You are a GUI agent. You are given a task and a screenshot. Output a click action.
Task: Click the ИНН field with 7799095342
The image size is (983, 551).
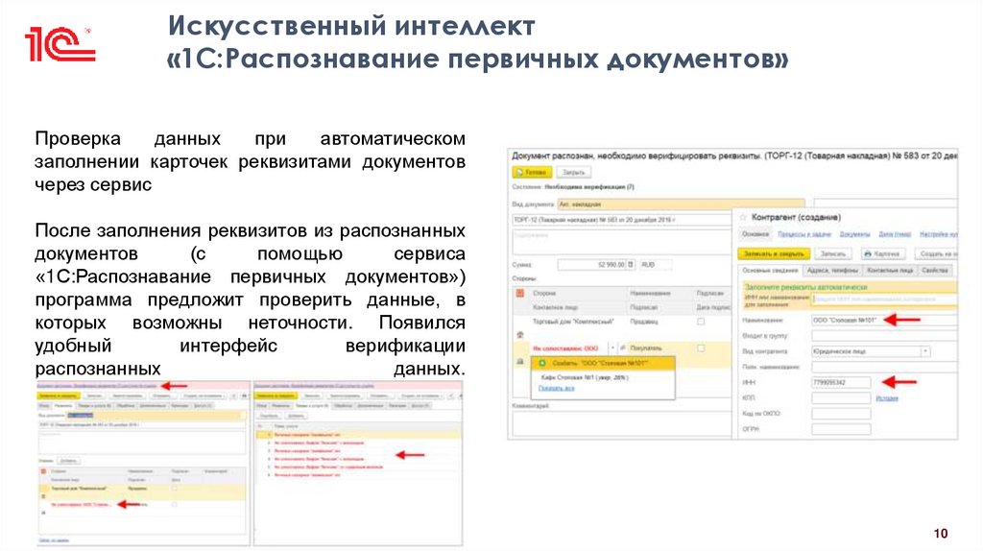pyautogui.click(x=841, y=382)
